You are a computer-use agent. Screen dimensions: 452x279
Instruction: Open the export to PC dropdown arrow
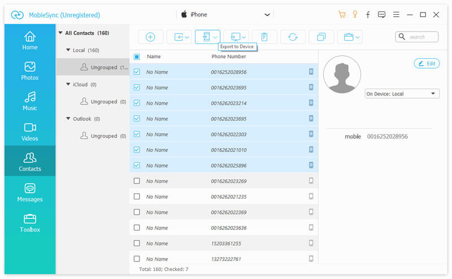click(x=244, y=37)
